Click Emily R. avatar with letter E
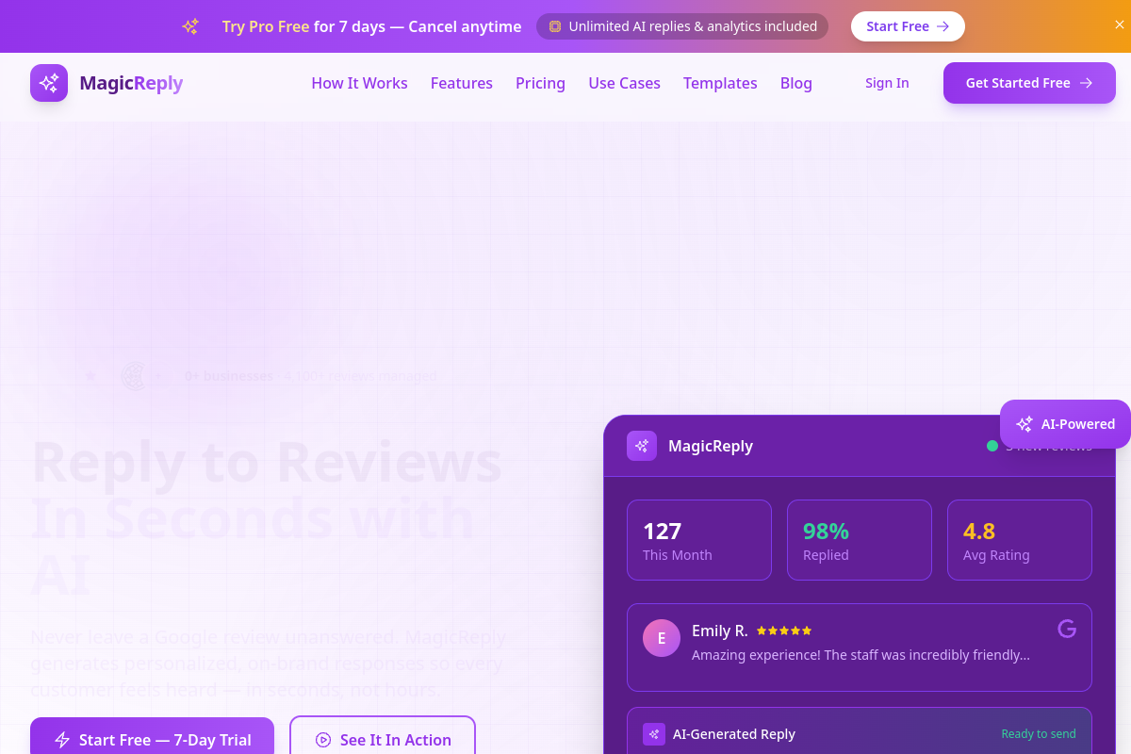This screenshot has width=1131, height=754. coord(662,638)
